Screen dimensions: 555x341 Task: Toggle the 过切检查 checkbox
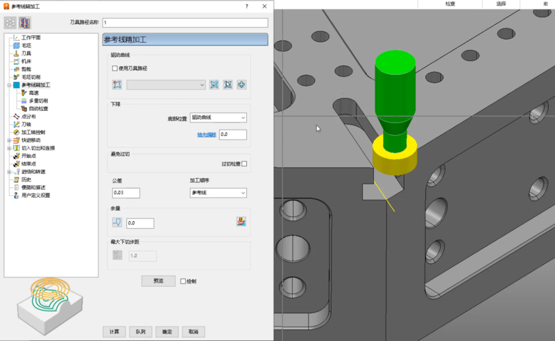click(244, 164)
